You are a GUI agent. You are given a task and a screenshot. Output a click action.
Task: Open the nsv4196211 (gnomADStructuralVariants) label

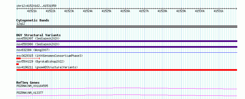click(x=47, y=67)
